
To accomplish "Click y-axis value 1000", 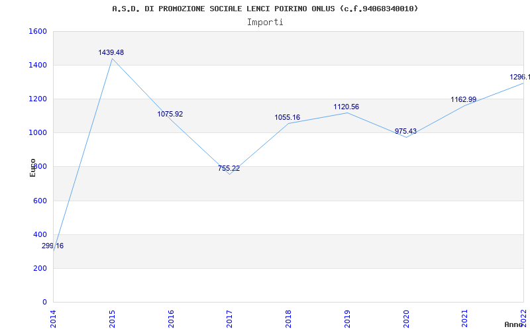I will 38,133.
